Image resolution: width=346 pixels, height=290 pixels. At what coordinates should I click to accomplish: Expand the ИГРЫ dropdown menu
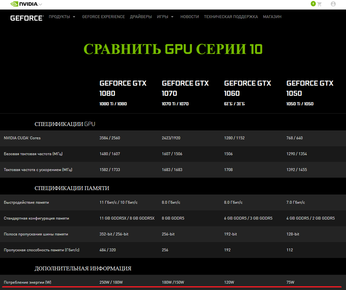click(165, 17)
